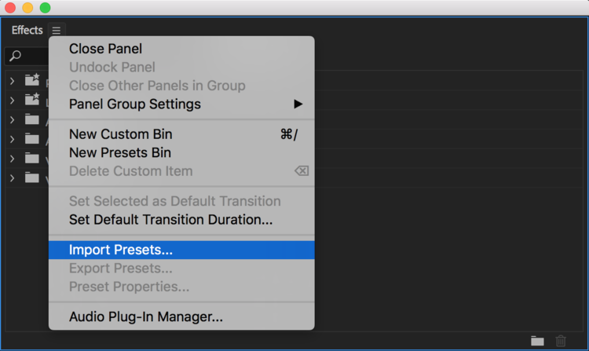Select the second starred folder icon
Screen dimensions: 589x351
click(32, 100)
